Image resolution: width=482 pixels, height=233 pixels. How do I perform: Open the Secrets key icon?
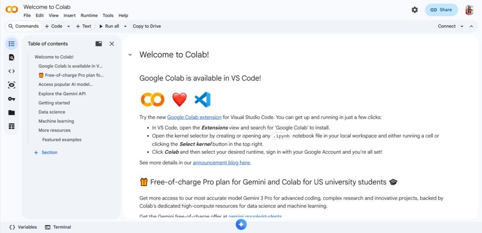[11, 99]
